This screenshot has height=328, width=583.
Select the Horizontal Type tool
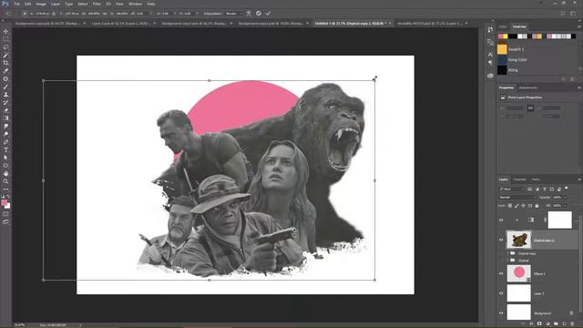tap(5, 149)
